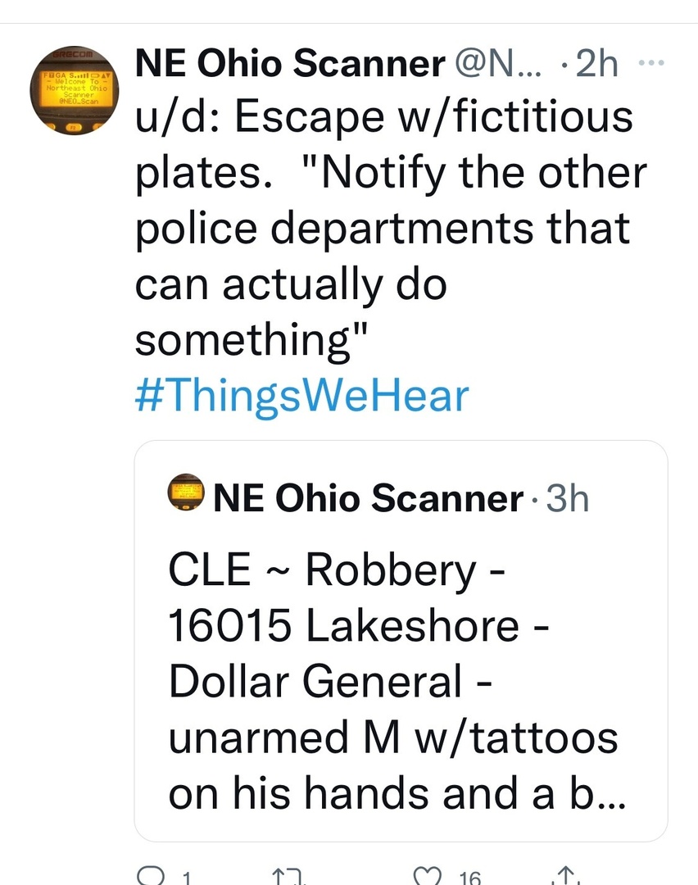Tap small avatar in quoted tweet

186,492
